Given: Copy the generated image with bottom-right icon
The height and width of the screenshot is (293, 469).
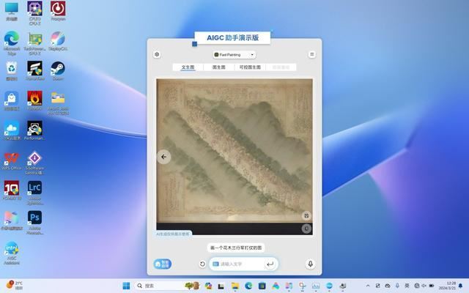Looking at the screenshot, I should [306, 229].
